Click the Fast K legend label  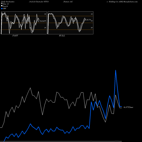5,6
